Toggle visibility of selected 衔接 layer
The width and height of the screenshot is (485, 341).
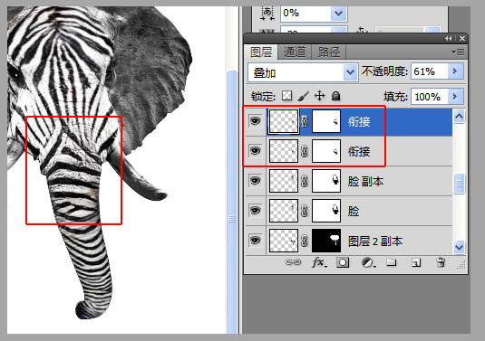pos(255,121)
